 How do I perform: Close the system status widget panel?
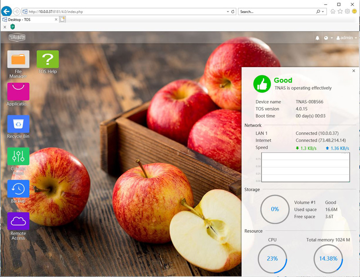pos(354,71)
